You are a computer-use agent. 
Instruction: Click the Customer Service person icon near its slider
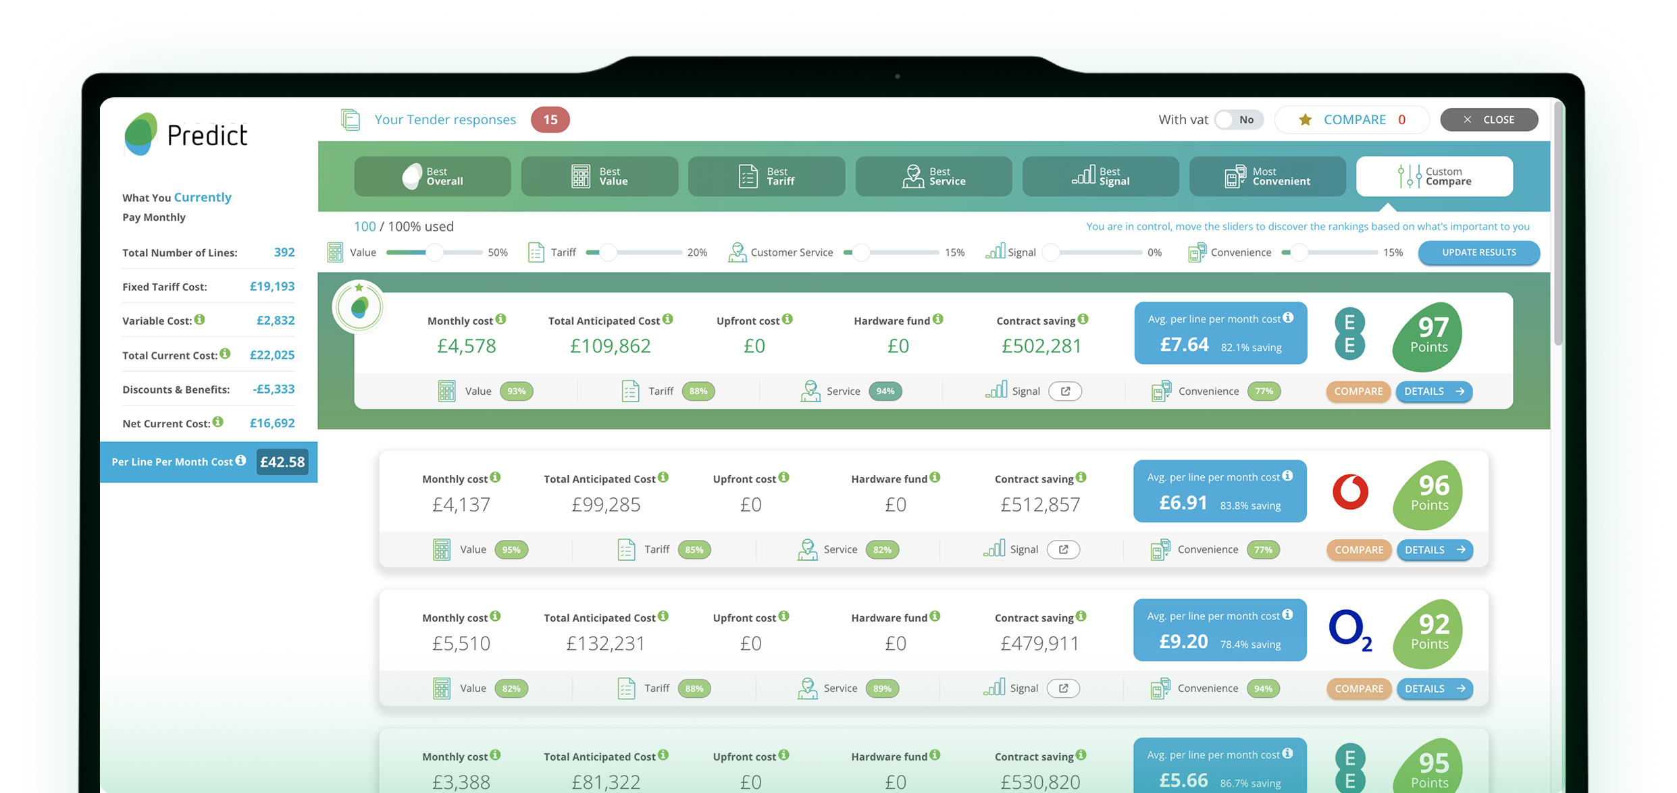(737, 252)
